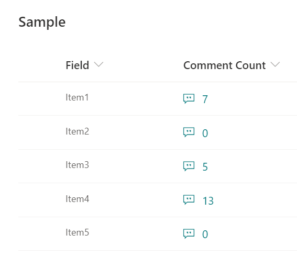Image resolution: width=297 pixels, height=268 pixels.
Task: Click comment count 7 for Item1
Action: click(x=205, y=99)
